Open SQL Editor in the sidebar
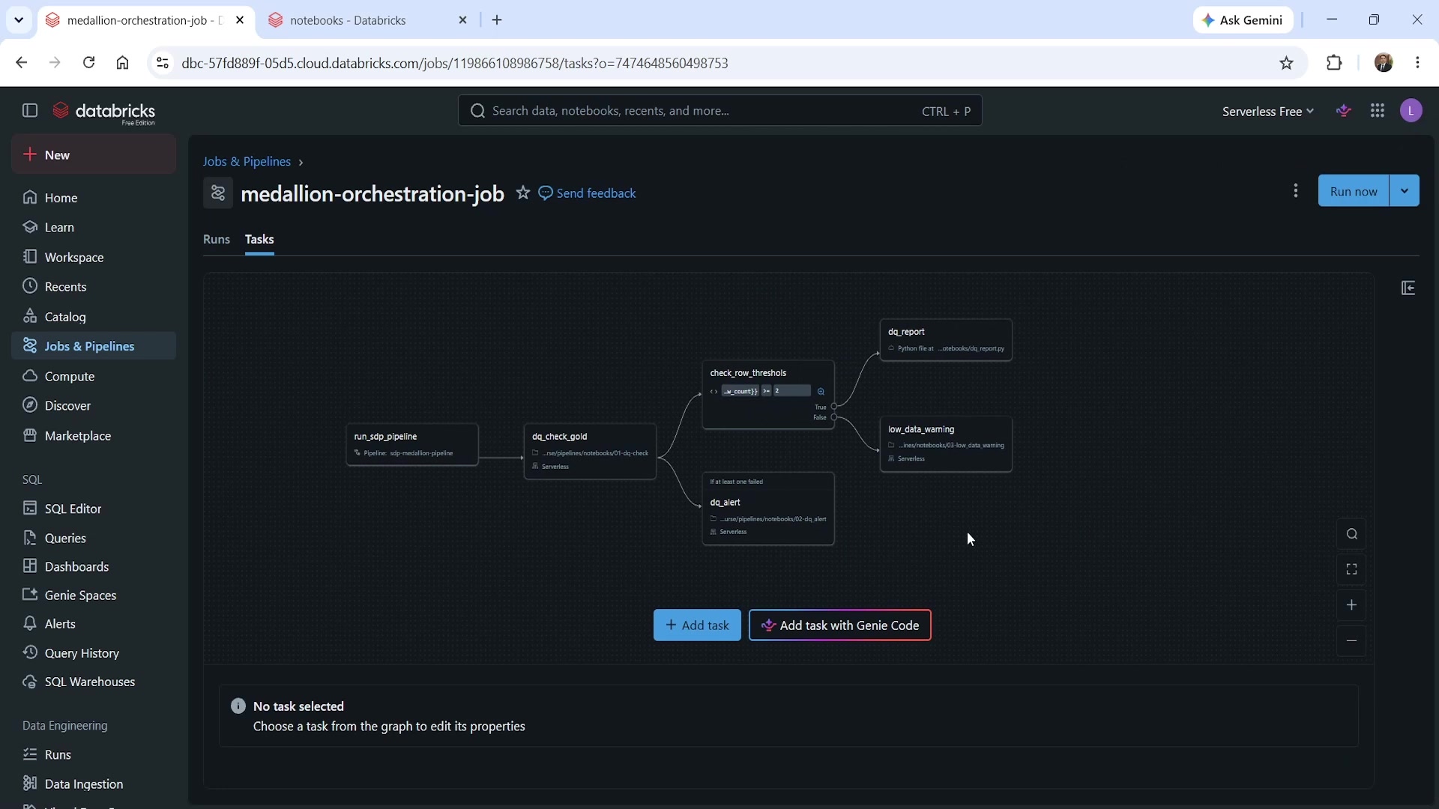 click(94, 509)
